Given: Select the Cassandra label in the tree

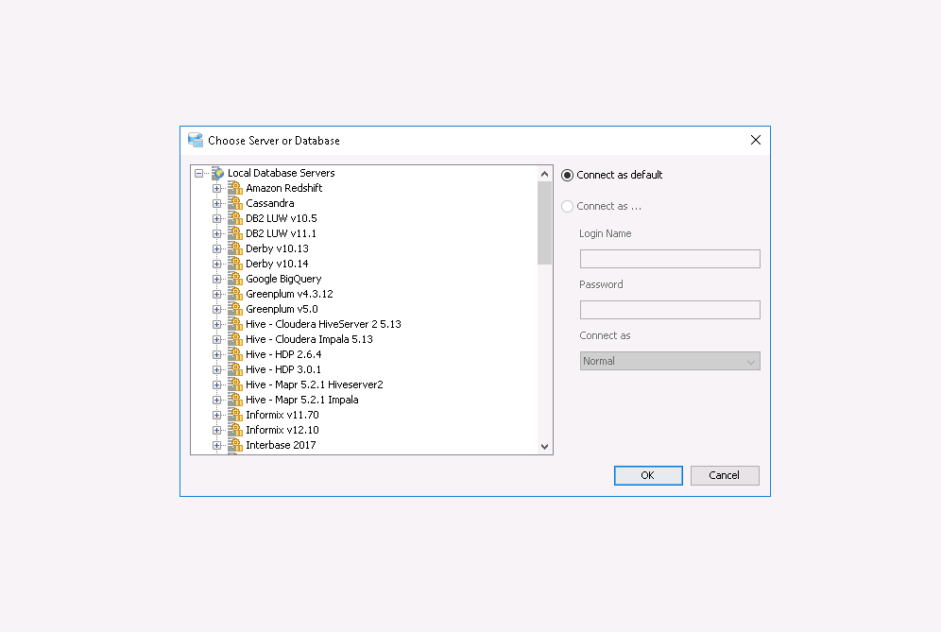Looking at the screenshot, I should (269, 203).
